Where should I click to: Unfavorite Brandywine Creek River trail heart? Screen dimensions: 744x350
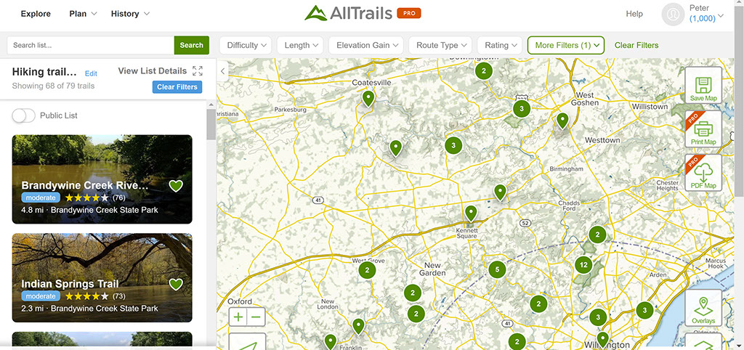[176, 186]
